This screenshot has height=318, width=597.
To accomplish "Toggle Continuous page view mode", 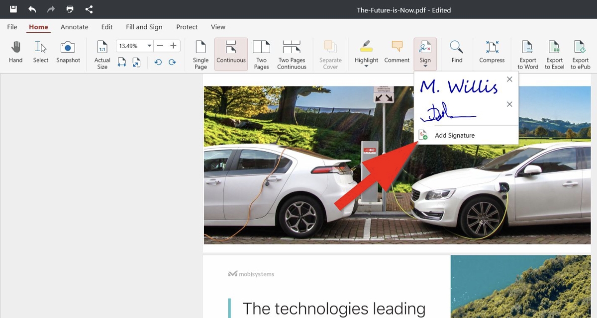I will (231, 54).
